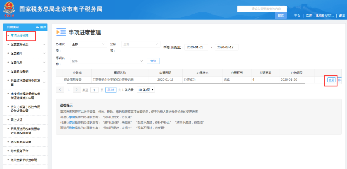347x169 pixels.
Task: Click the 退出 logout link
Action: (x=342, y=16)
